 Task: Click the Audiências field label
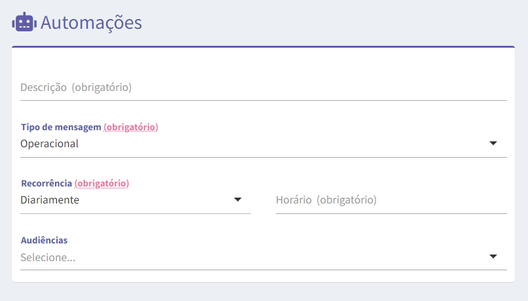44,240
